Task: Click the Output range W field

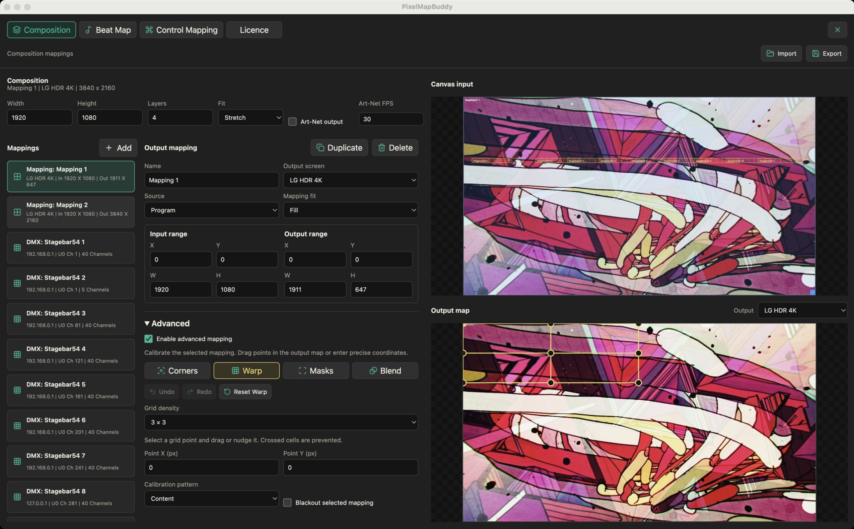Action: (315, 290)
